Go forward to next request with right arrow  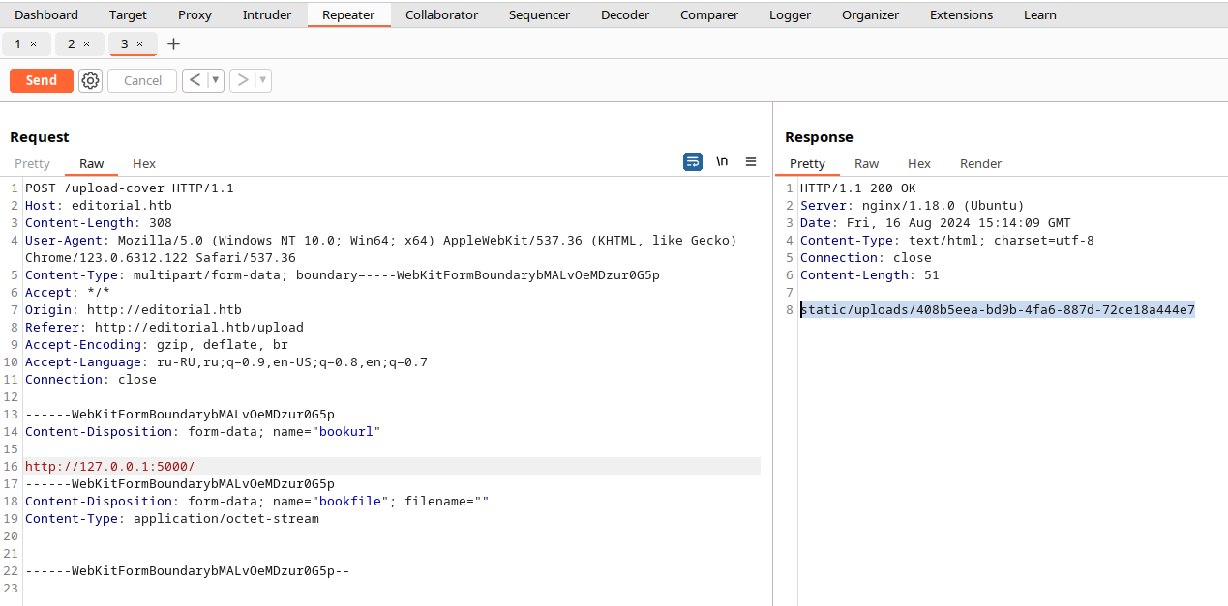pos(243,80)
